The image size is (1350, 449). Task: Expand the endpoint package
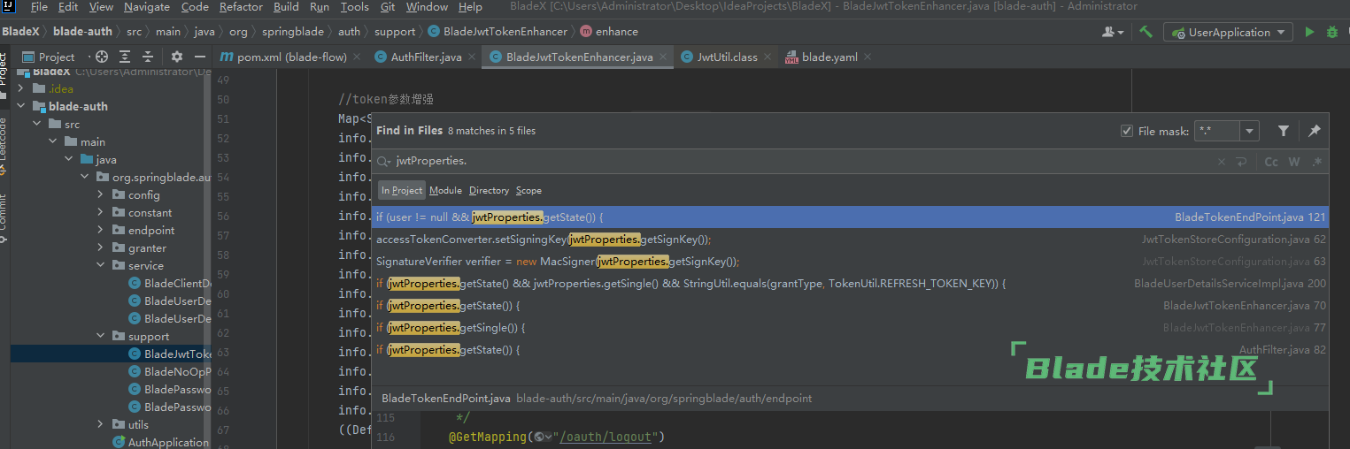pos(101,230)
